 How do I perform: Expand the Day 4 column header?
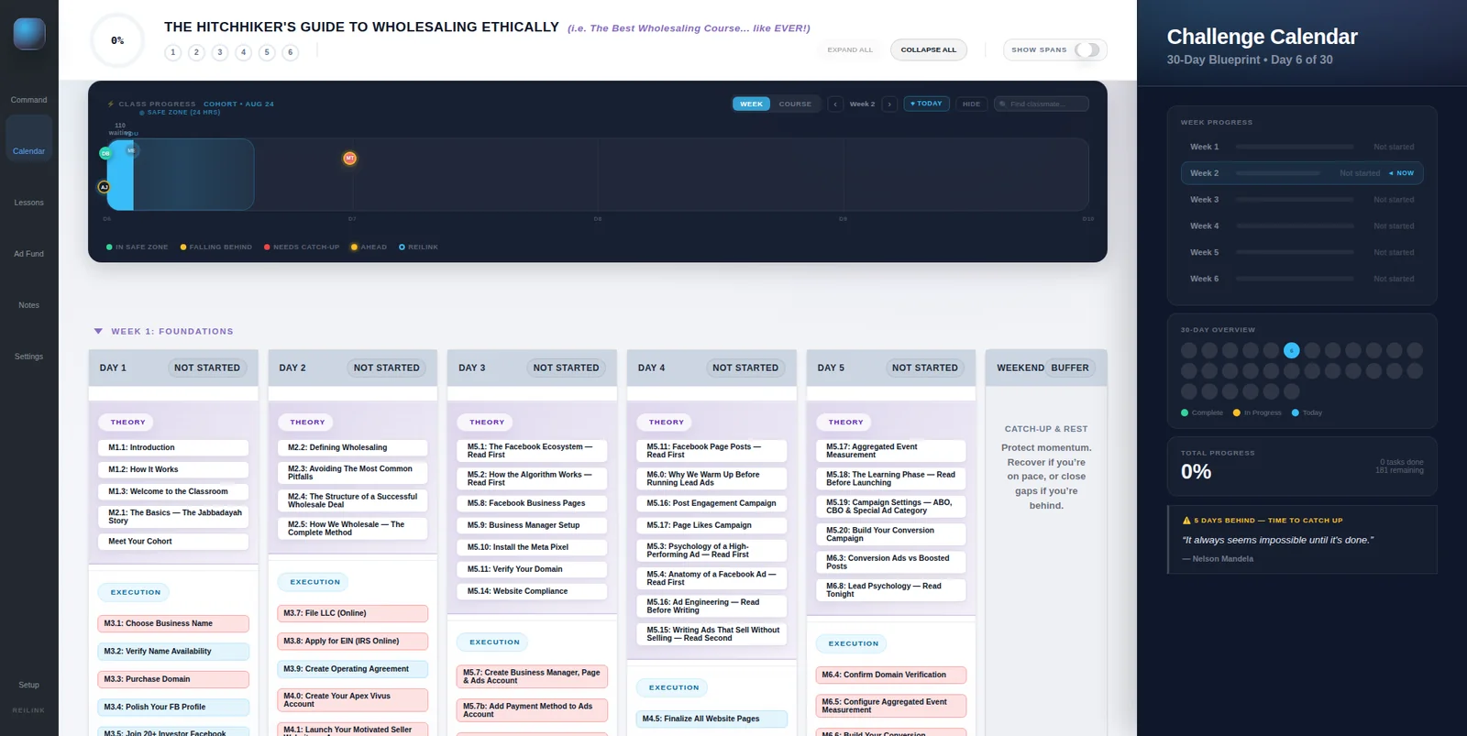[x=711, y=368]
